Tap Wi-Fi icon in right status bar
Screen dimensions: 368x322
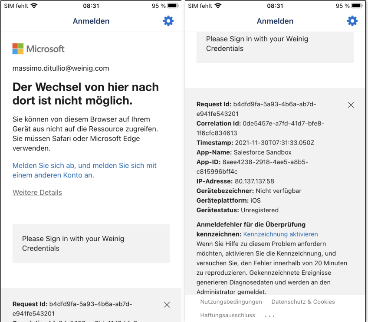[x=218, y=6]
